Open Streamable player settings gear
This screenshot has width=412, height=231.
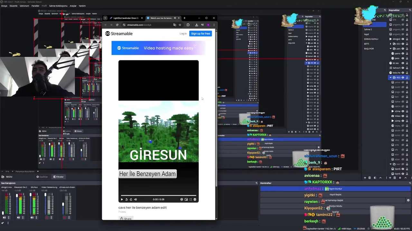(182, 200)
